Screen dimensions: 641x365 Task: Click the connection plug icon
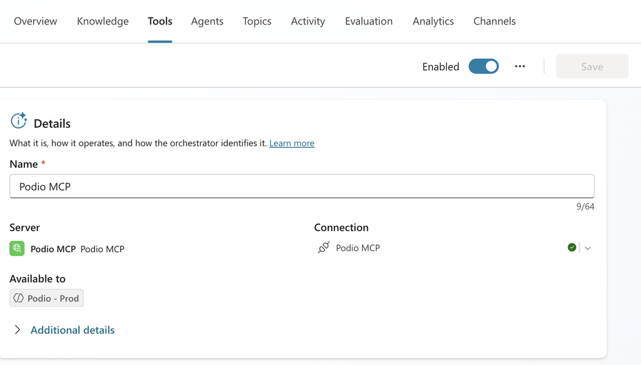point(324,248)
